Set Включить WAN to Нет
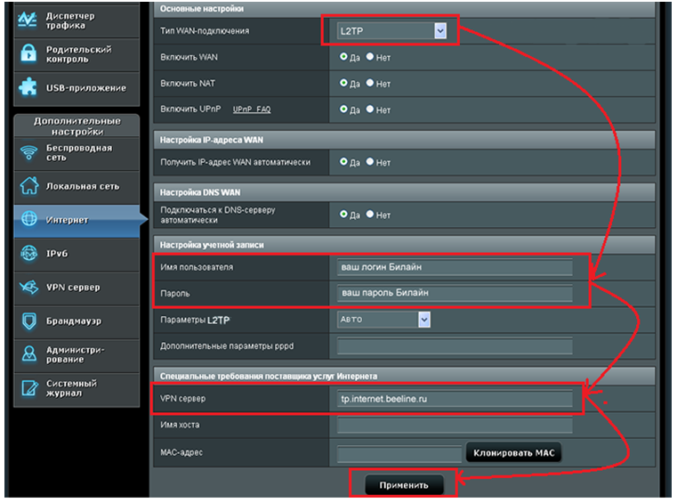 (370, 57)
